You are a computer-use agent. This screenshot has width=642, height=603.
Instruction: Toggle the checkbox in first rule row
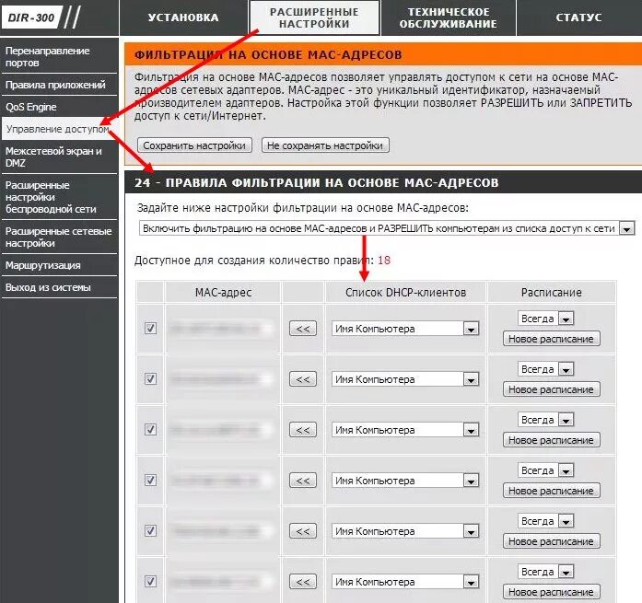(150, 328)
